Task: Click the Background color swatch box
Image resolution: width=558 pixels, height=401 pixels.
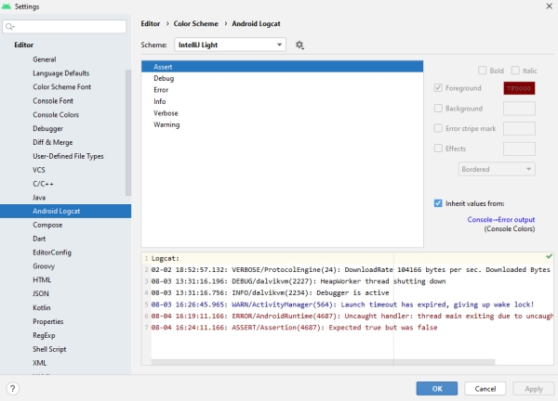Action: pos(519,109)
